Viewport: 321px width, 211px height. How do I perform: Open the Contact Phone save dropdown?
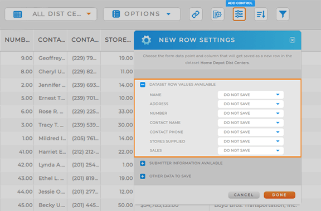[251, 132]
